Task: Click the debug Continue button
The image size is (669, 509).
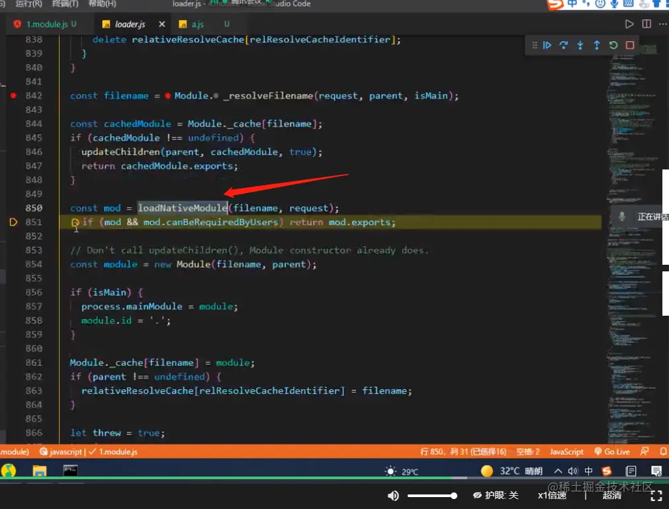Action: tap(547, 45)
